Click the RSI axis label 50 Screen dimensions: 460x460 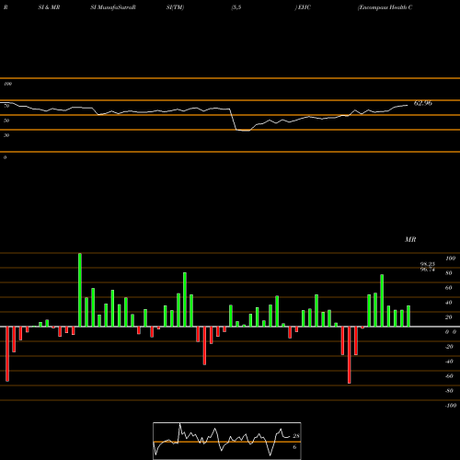(x=6, y=121)
